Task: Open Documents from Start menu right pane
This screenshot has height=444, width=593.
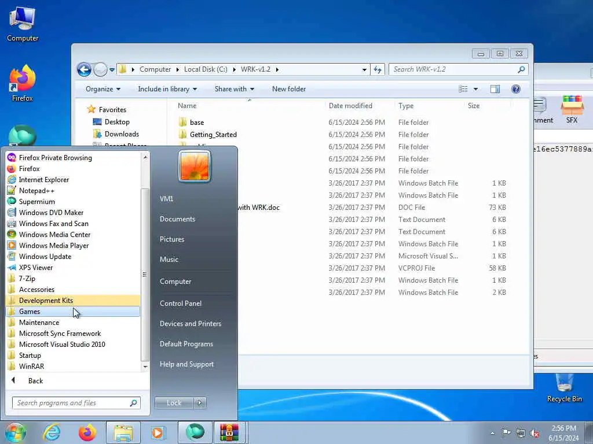Action: click(177, 219)
